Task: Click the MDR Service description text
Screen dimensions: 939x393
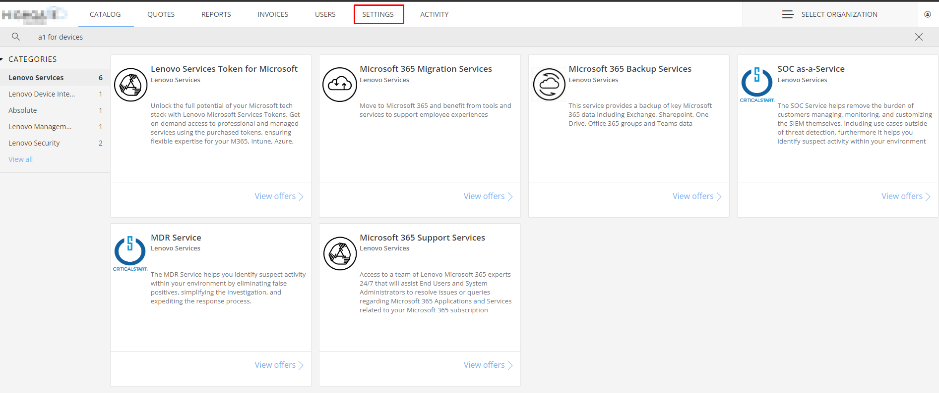Action: 228,288
